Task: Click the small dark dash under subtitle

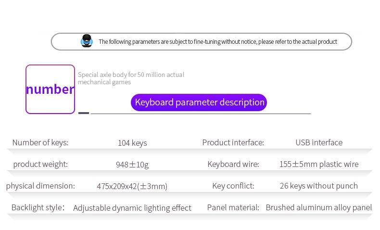Action: pos(84,113)
